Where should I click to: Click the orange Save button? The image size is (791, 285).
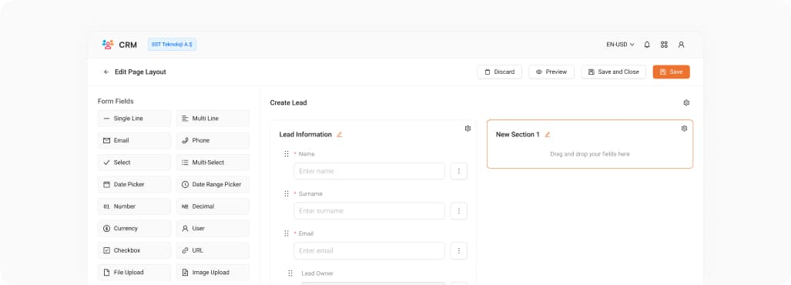[x=671, y=72]
